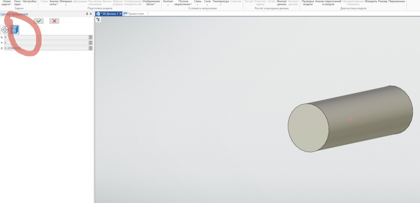Click the Z coordinate input field
The height and width of the screenshot is (203, 420).
(x=46, y=48)
